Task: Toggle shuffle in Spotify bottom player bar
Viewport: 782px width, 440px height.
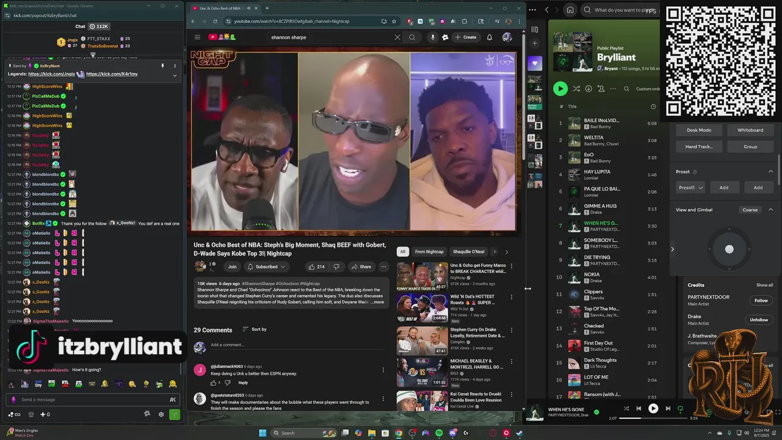Action: (626, 408)
